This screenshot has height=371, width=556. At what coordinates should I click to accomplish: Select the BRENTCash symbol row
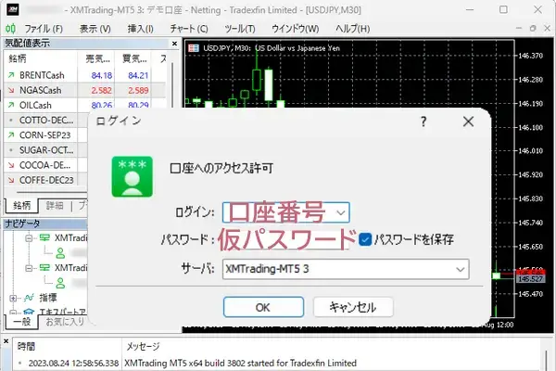click(x=84, y=75)
